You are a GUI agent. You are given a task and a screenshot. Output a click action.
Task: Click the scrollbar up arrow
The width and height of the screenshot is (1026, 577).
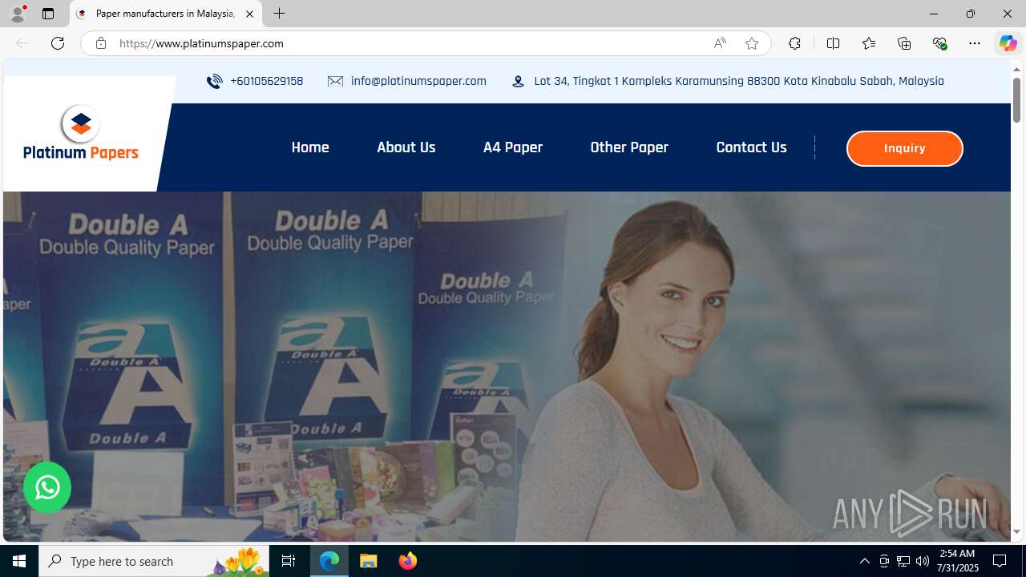click(1016, 68)
